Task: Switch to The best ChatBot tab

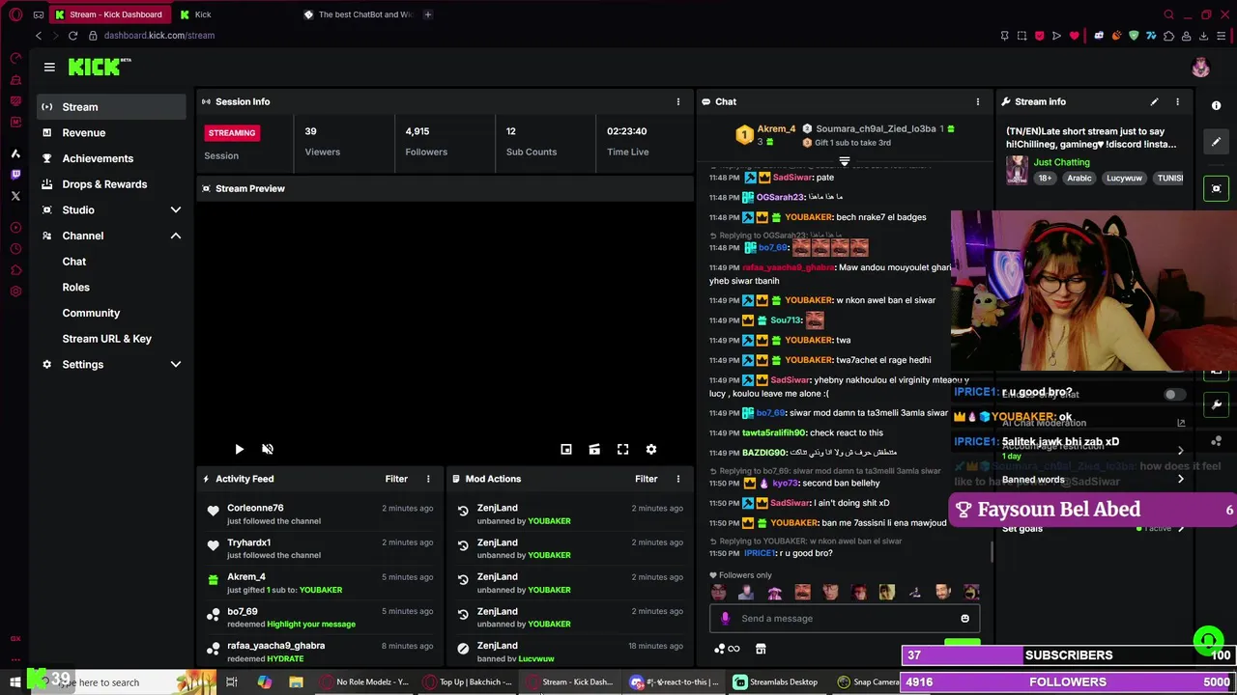Action: [358, 14]
